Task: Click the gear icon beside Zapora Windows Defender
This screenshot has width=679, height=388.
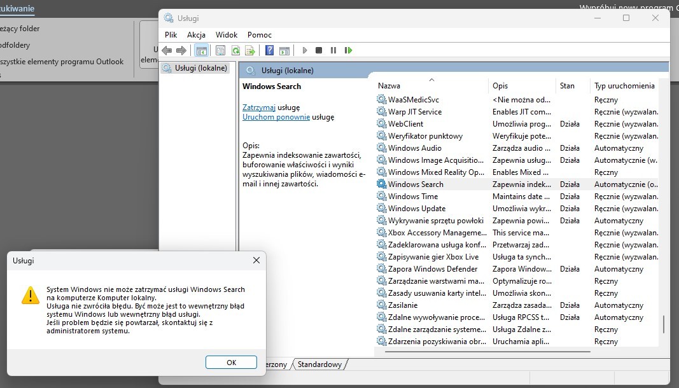Action: click(382, 268)
